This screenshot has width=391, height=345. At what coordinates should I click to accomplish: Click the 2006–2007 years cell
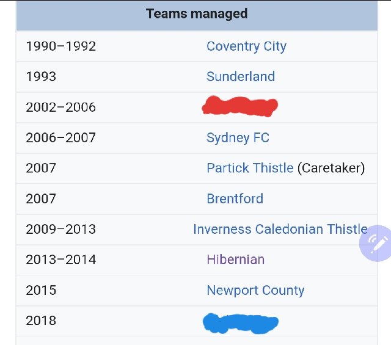[61, 138]
